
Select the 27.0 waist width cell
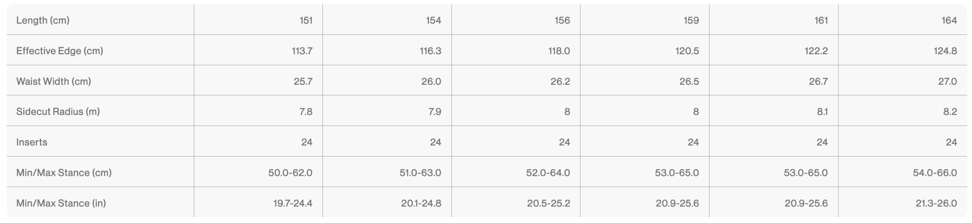point(947,81)
